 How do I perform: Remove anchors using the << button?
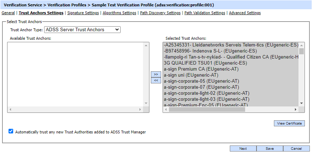156,81
